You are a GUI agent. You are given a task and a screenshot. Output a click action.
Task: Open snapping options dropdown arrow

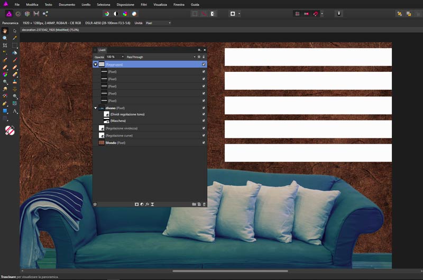[322, 14]
